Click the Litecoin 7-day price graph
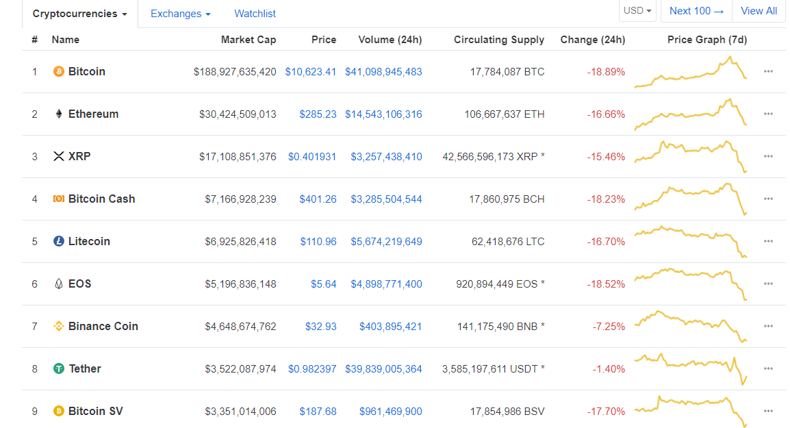790x428 pixels. [x=690, y=242]
